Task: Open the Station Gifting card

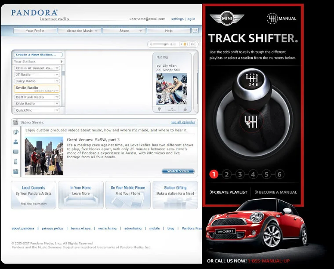Action: [x=175, y=195]
